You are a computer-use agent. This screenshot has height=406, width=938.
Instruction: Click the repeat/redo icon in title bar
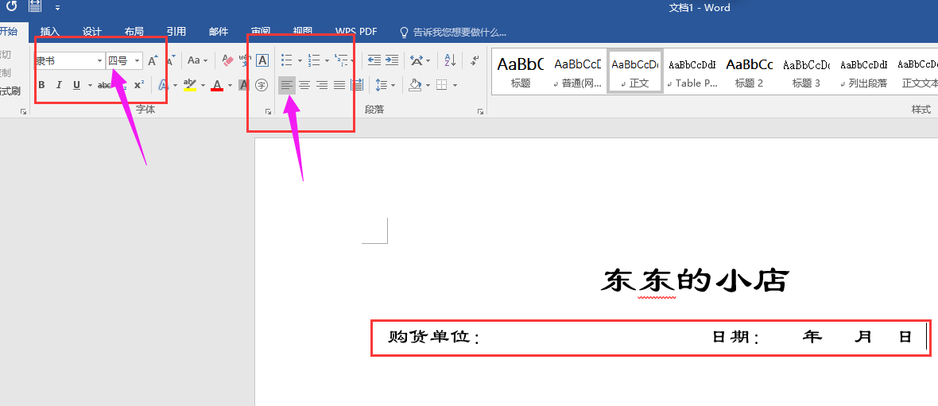coord(11,6)
